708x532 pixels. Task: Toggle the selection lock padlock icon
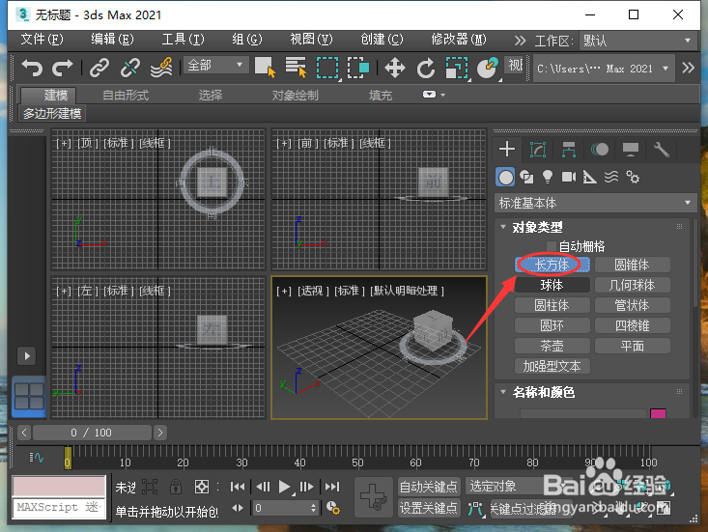tap(176, 487)
